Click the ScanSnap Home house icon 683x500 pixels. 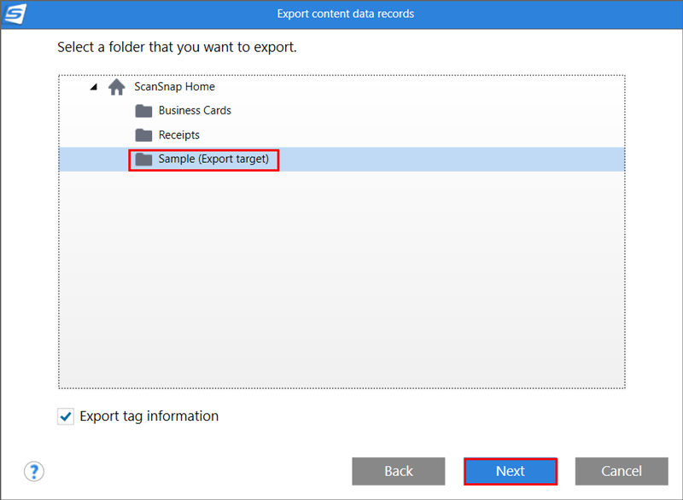(117, 87)
